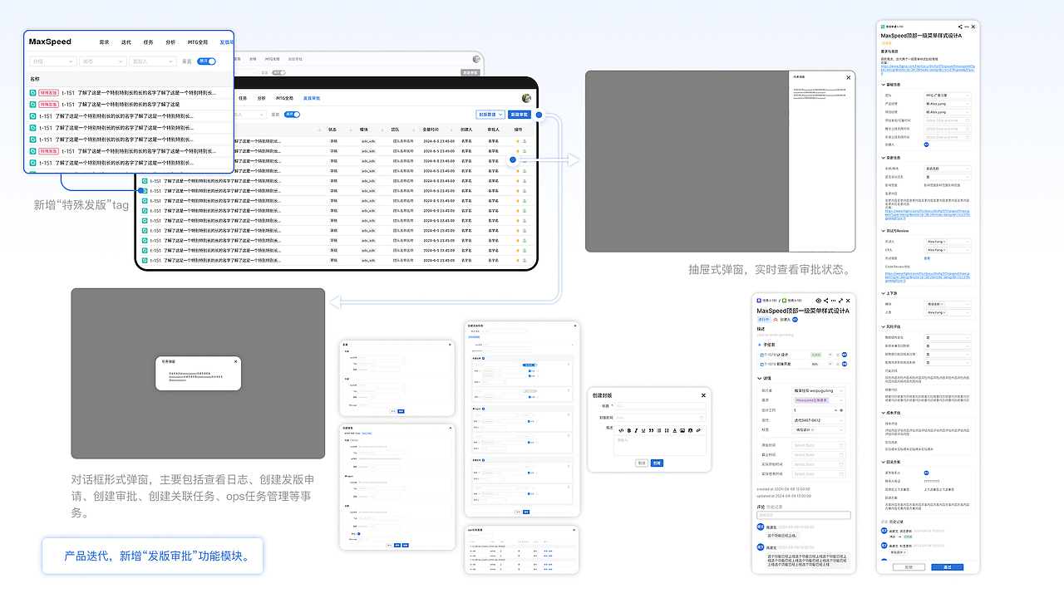Image resolution: width=1064 pixels, height=598 pixels.
Task: Click the T-1079 前端开发 subtask row
Action: (x=803, y=364)
